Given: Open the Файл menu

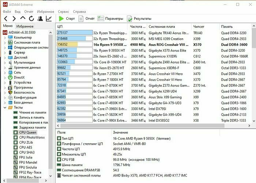Looking at the screenshot, I should coord(7,12).
